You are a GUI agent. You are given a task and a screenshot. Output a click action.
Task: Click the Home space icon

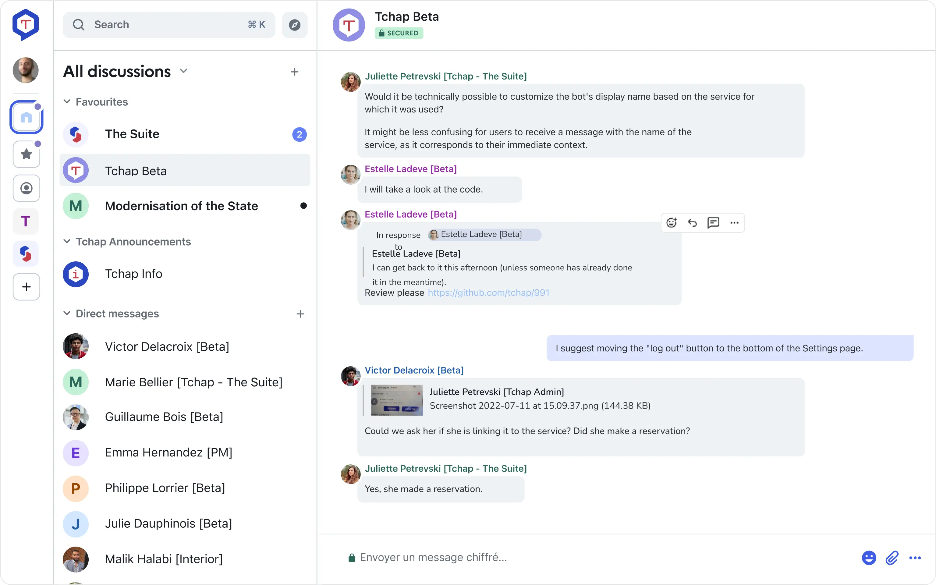pos(26,117)
